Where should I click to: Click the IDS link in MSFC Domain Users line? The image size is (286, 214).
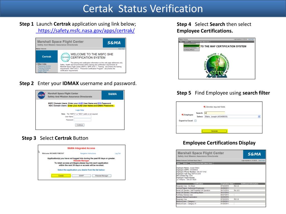click(99, 103)
